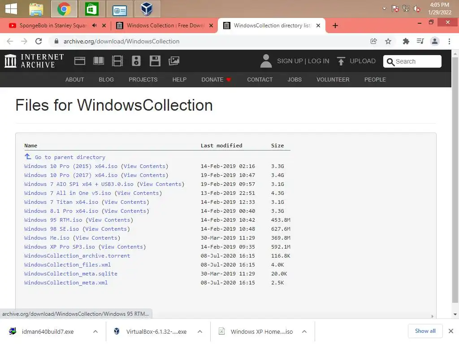
Task: Close the downloads bar
Action: 451,331
